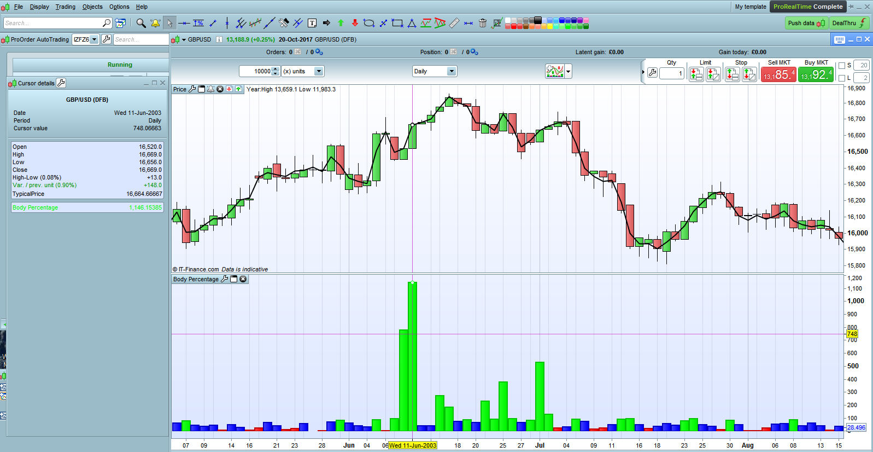Screen dimensions: 873x452
Task: Click the My template button
Action: coord(751,7)
